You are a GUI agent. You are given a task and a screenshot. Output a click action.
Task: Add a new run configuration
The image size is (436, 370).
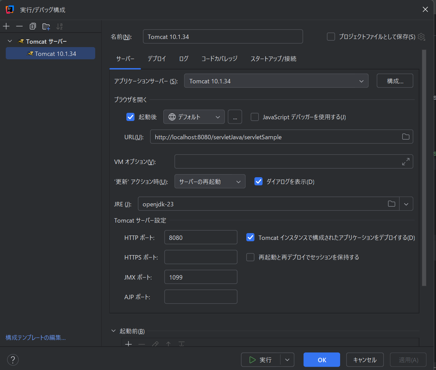click(x=6, y=26)
